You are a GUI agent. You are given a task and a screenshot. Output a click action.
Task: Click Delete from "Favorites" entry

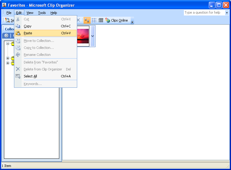click(x=46, y=62)
